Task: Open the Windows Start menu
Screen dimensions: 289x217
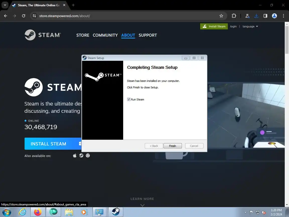Action: point(7,212)
